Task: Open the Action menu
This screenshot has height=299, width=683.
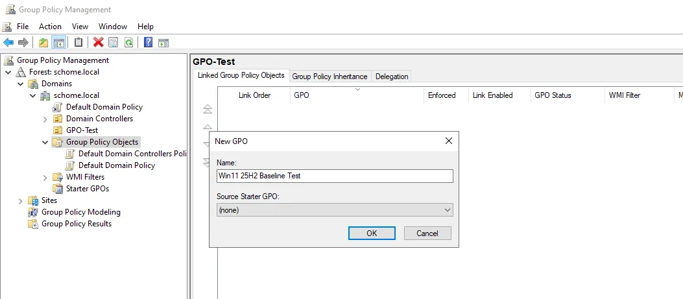Action: point(50,27)
